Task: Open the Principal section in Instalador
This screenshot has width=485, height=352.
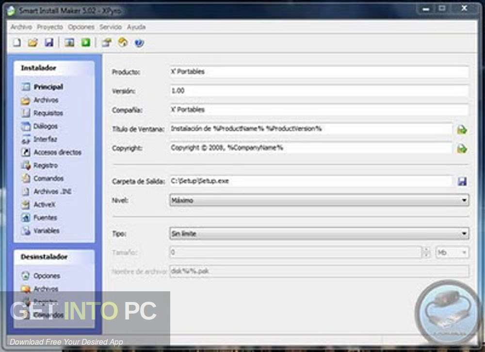Action: click(x=42, y=87)
